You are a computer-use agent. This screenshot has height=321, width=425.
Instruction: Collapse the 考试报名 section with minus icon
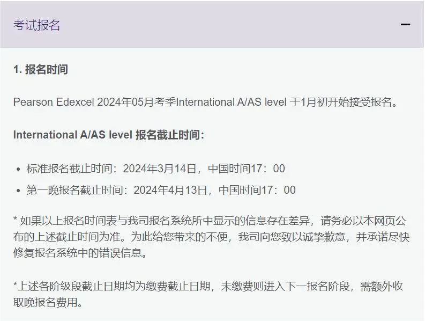pos(405,25)
